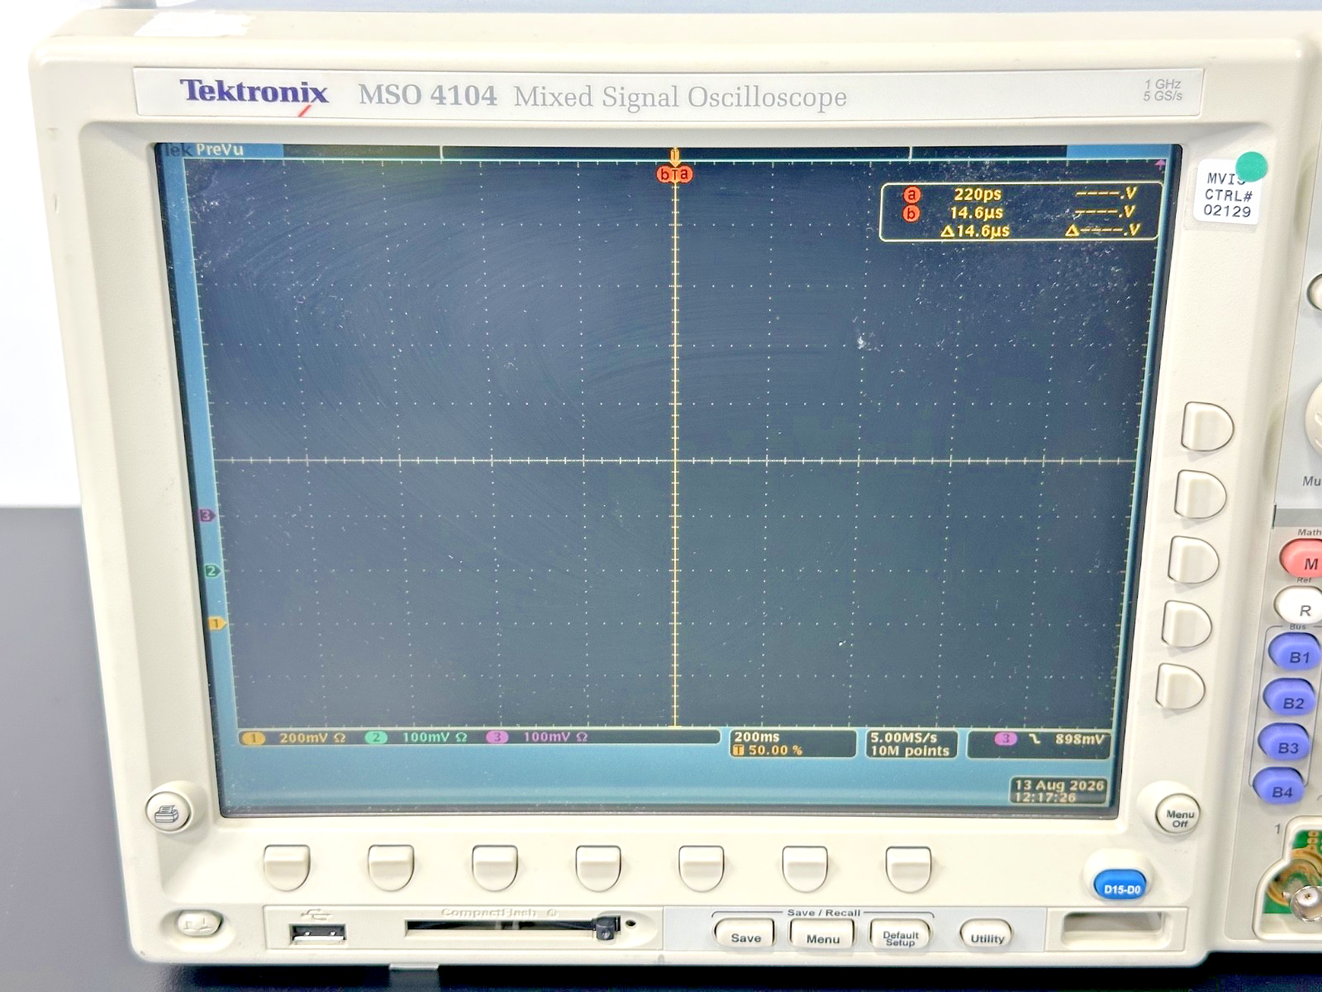Click the lowest side bezel softkey

coord(1179,686)
